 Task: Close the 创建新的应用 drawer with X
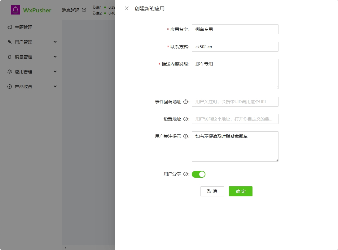(127, 8)
